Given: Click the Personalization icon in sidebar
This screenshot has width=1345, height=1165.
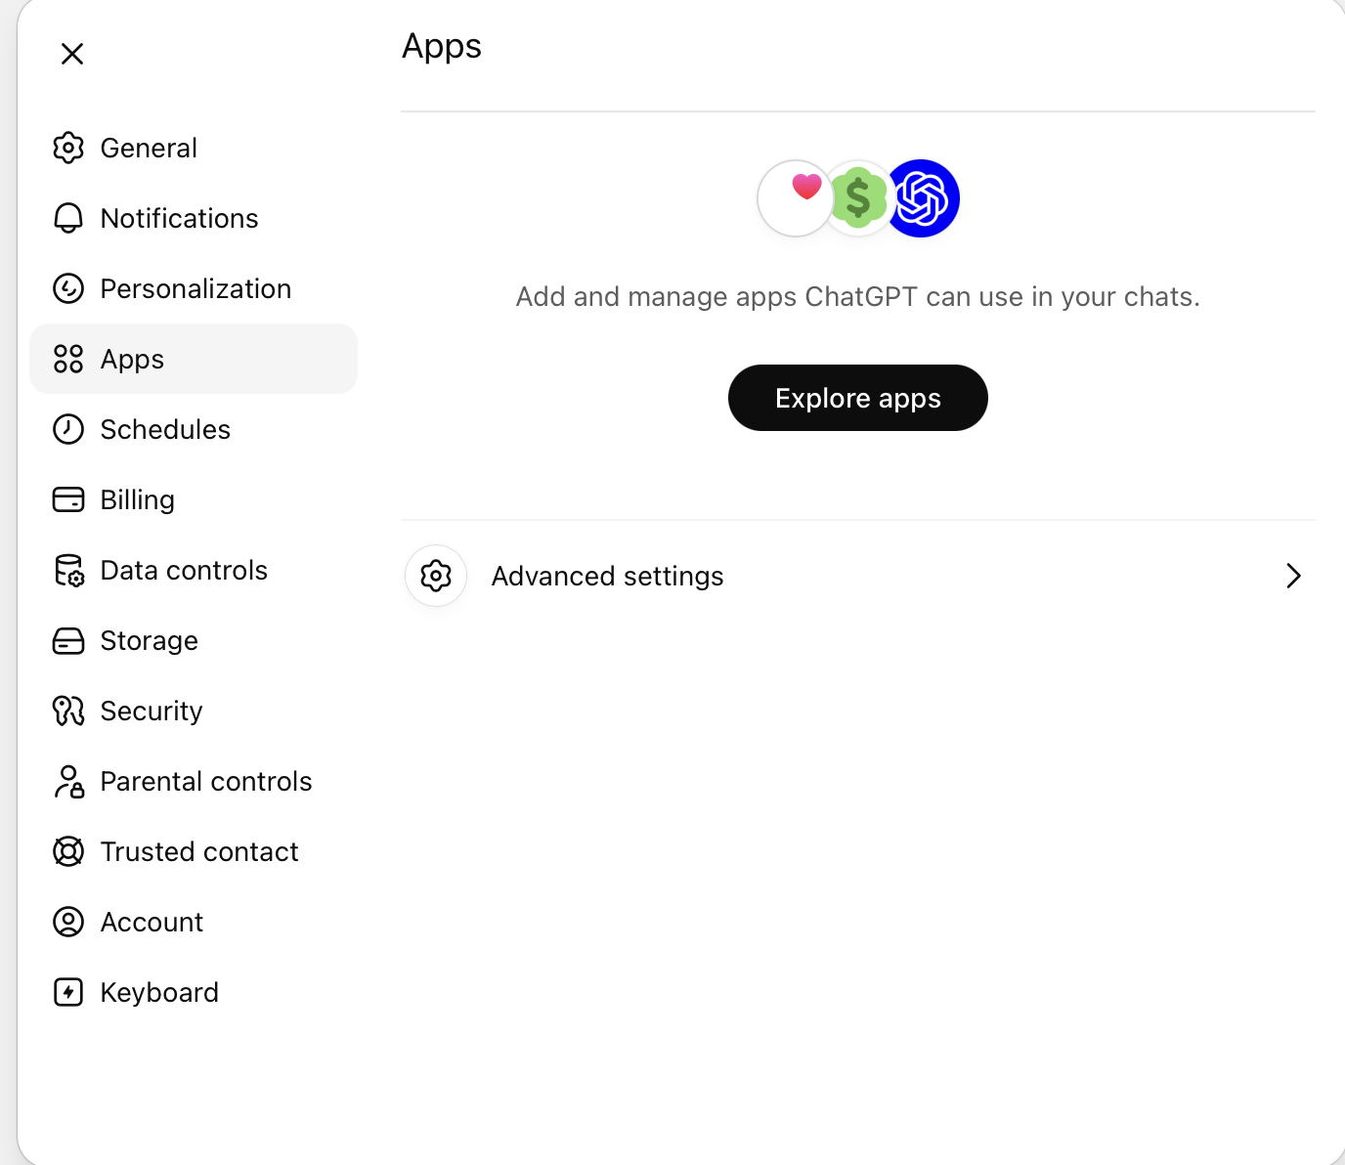Looking at the screenshot, I should coord(68,288).
